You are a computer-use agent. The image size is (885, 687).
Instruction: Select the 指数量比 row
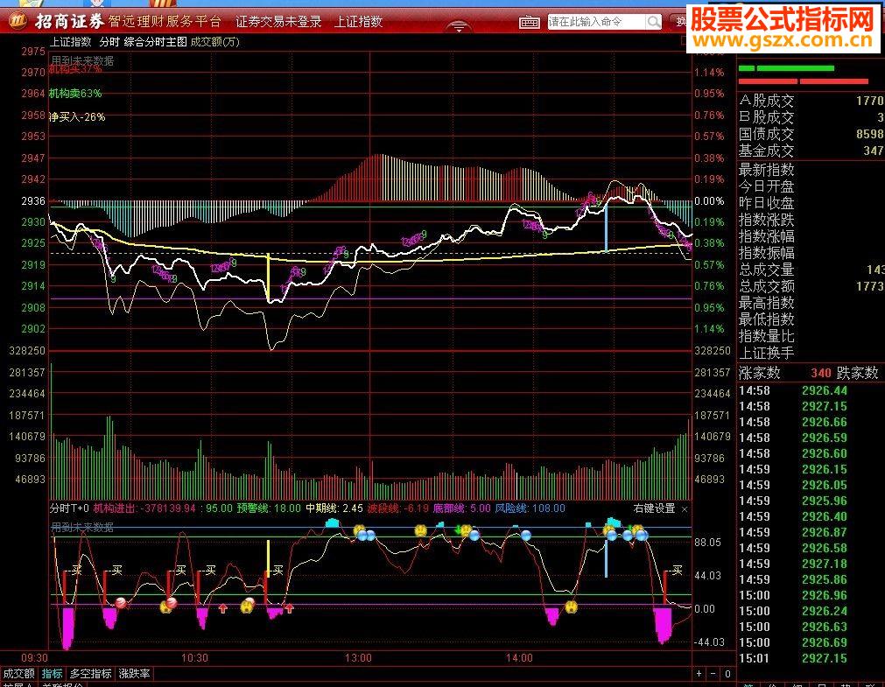click(x=811, y=336)
